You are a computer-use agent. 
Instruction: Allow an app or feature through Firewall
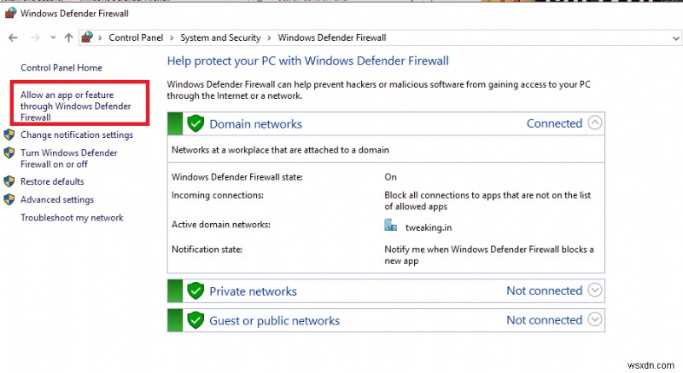(x=76, y=106)
